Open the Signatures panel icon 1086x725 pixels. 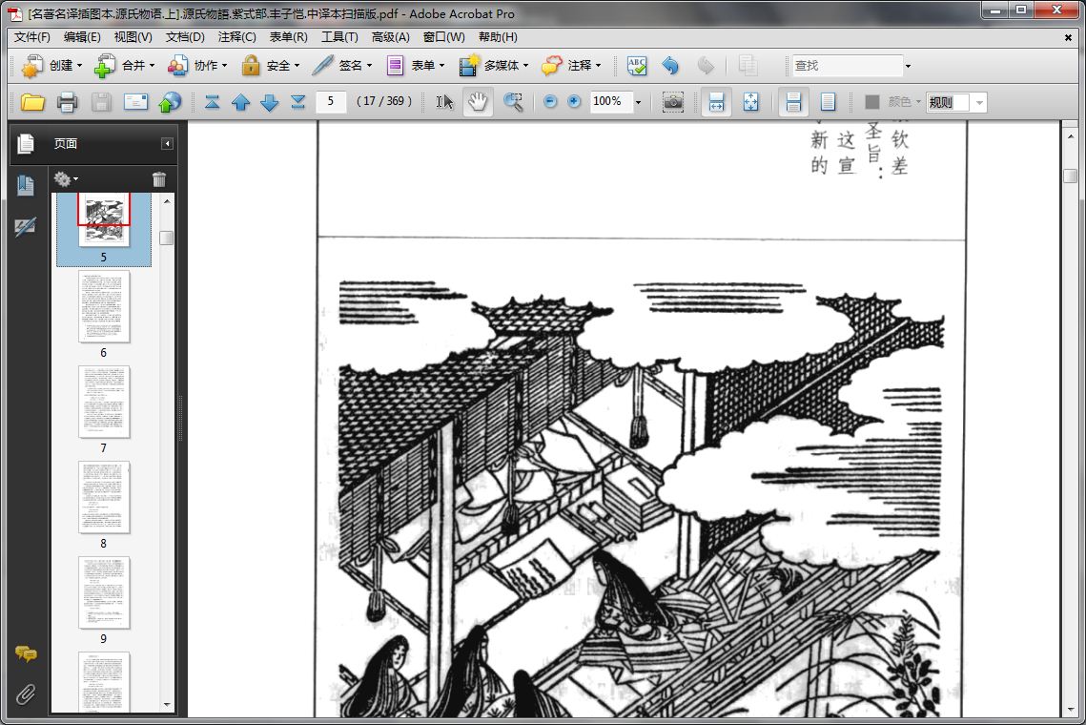26,227
